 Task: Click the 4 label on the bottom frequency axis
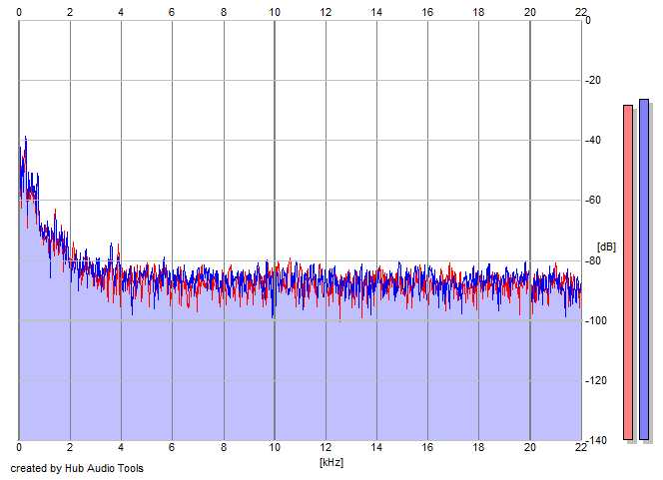[121, 447]
